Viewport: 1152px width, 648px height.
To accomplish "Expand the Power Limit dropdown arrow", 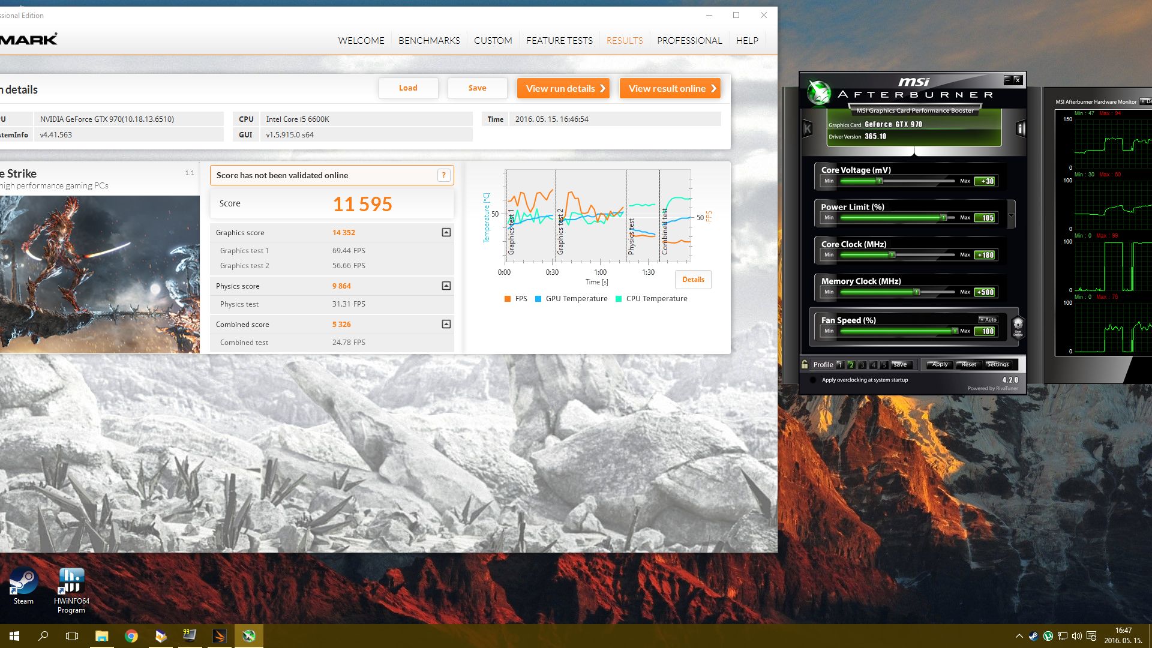I will pyautogui.click(x=1012, y=215).
